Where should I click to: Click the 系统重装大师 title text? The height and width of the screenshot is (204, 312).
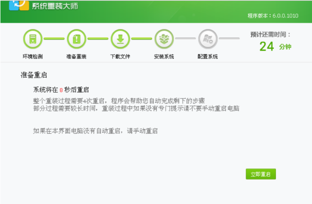pyautogui.click(x=55, y=6)
